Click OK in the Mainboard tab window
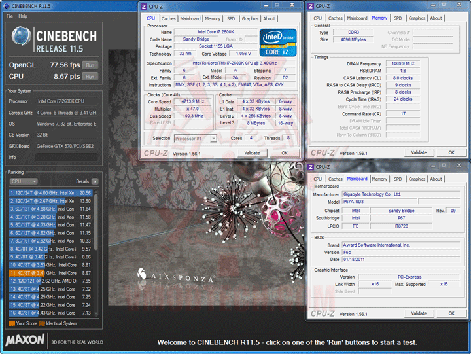 coord(451,313)
